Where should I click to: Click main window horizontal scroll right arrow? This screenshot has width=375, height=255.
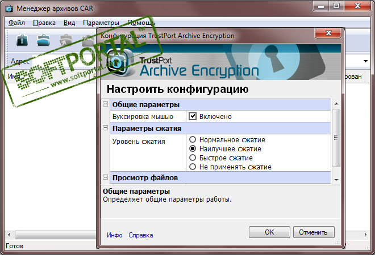pos(365,235)
